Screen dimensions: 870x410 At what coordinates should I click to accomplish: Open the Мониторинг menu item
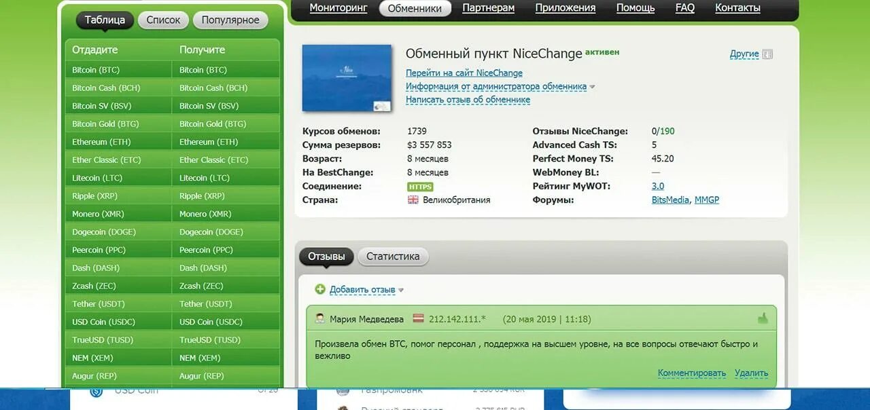(338, 8)
